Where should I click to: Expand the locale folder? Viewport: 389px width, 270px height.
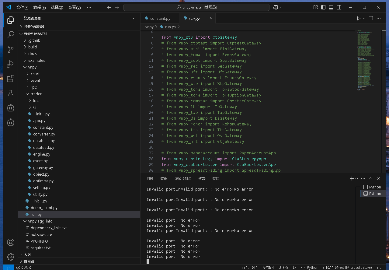79,101
